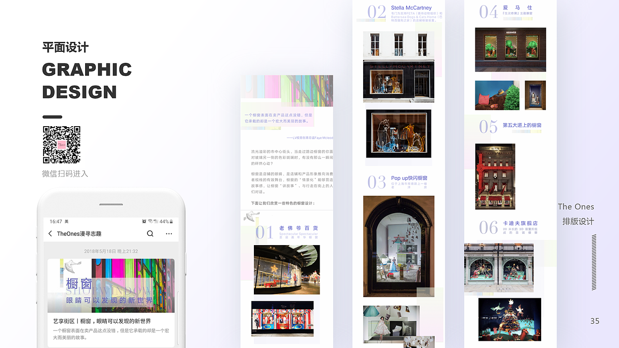Click the WeChat QR code
The width and height of the screenshot is (619, 348).
61,145
